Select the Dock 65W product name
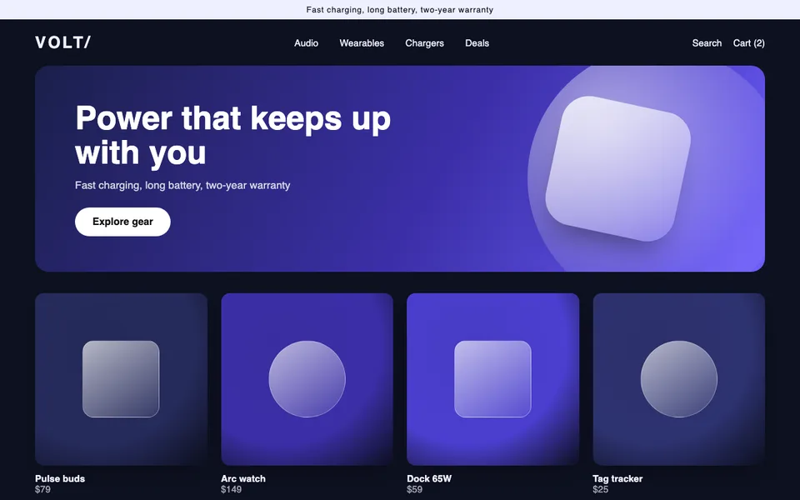 (429, 478)
